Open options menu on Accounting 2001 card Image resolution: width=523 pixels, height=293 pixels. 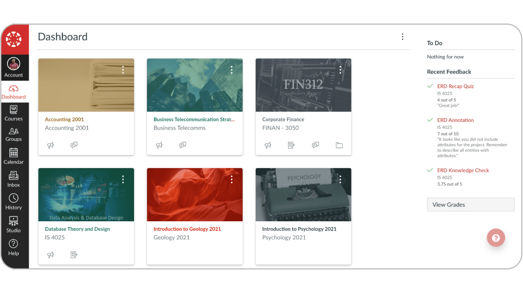point(123,70)
